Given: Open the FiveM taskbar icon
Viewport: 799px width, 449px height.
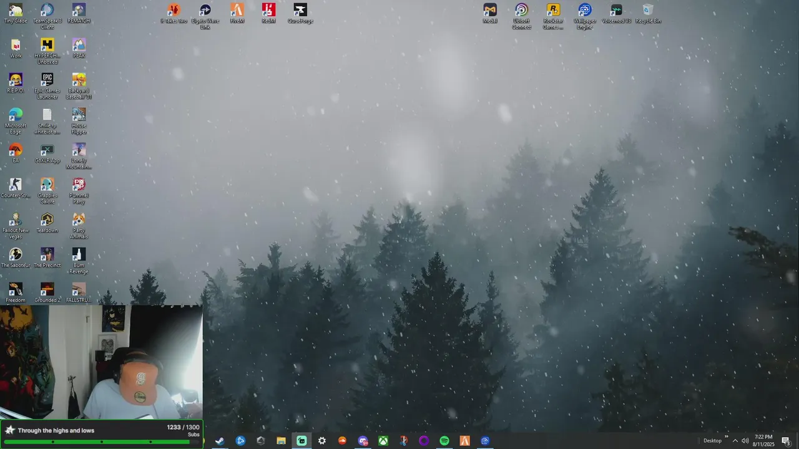Looking at the screenshot, I should coord(464,441).
